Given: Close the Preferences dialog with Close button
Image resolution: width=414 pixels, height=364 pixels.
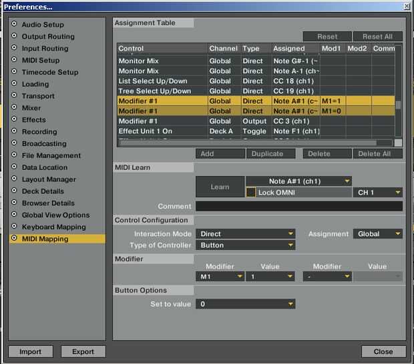Looking at the screenshot, I should point(383,351).
